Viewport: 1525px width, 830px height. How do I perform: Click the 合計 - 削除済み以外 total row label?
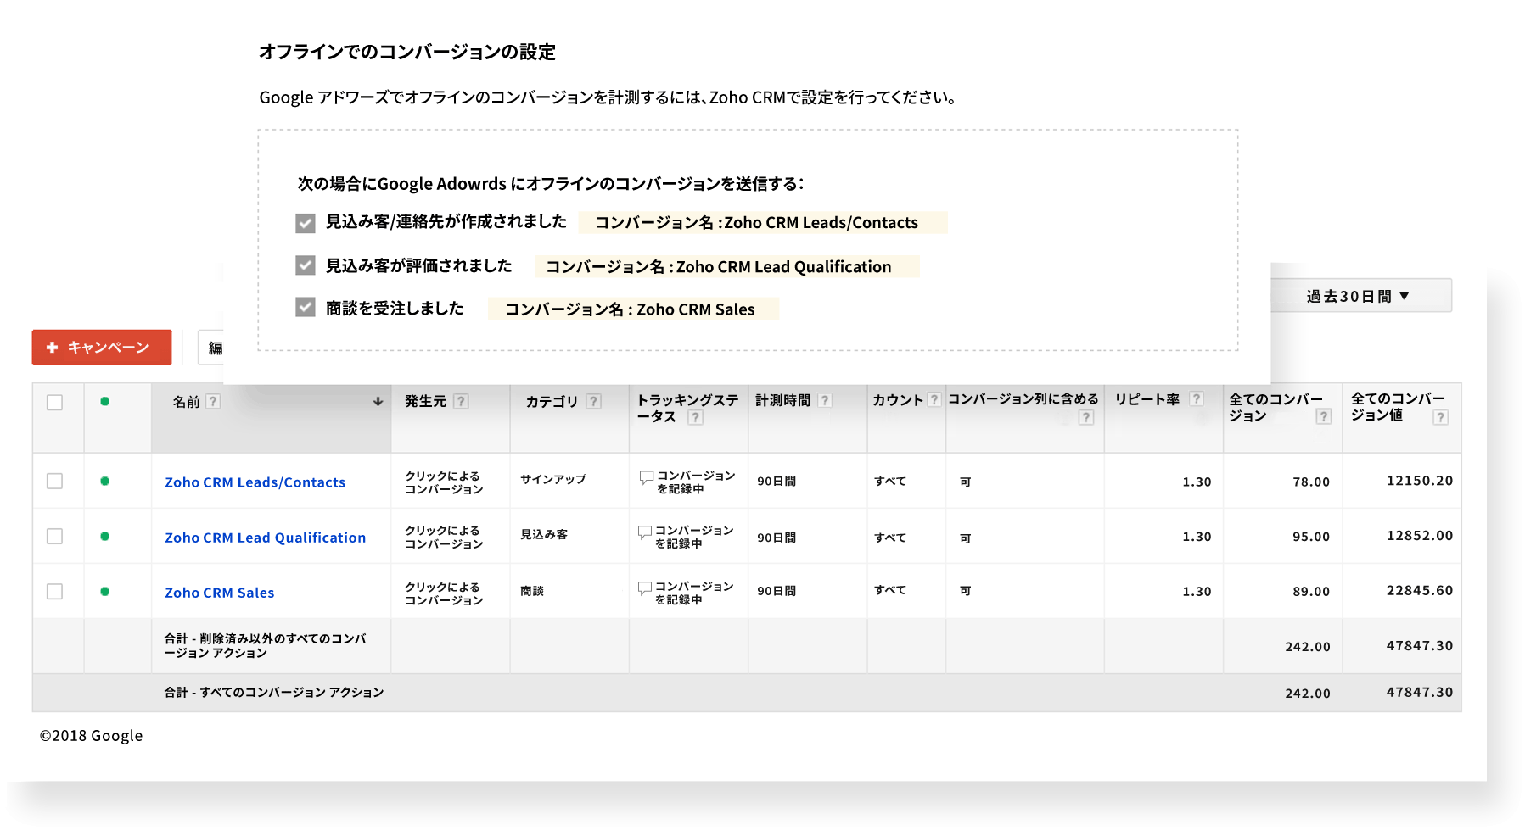[x=266, y=646]
